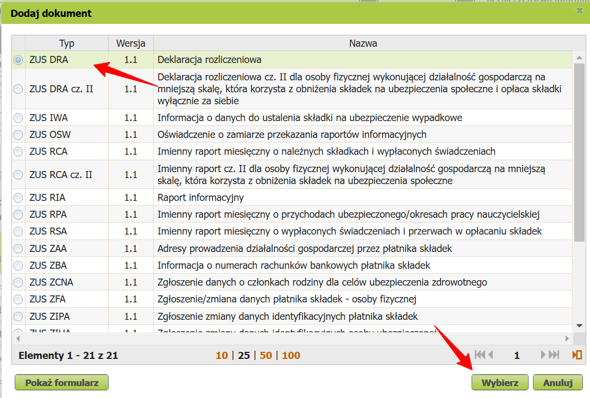Select the ZUS RCA radio button

tap(18, 151)
